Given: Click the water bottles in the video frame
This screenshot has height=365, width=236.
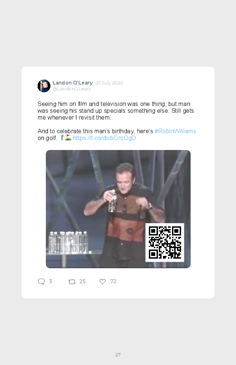Looking at the screenshot, I should tap(69, 242).
